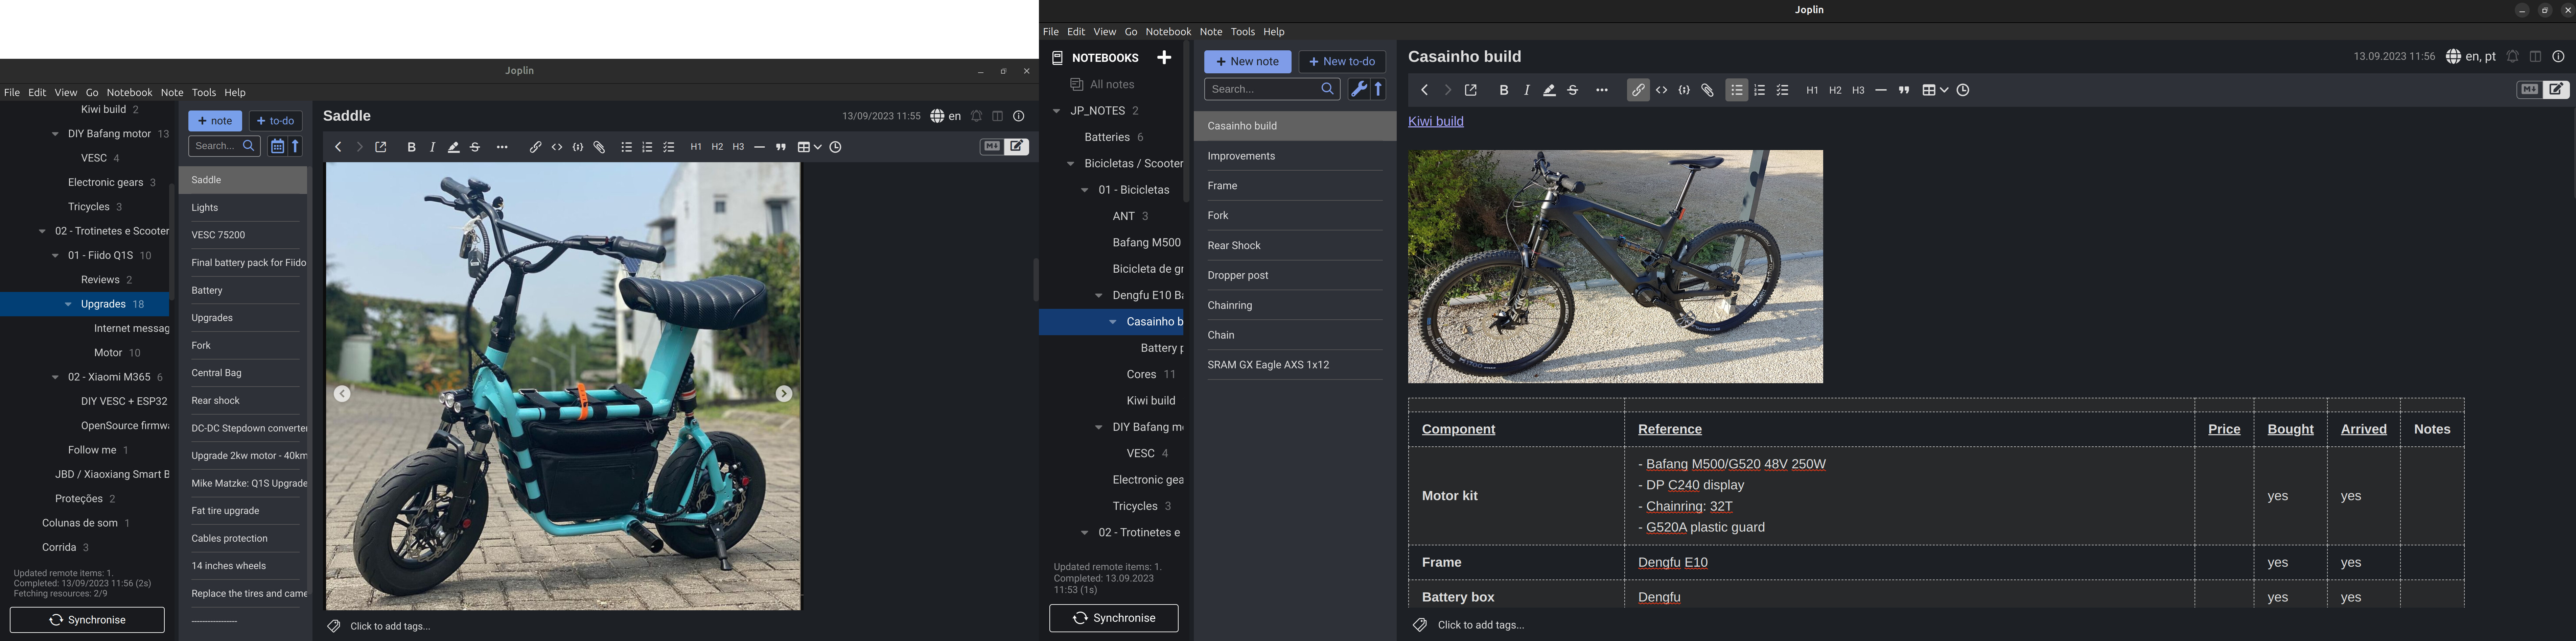The image size is (2576, 641).
Task: Open 'Kiwi build' link in Casainho note
Action: 1436,122
